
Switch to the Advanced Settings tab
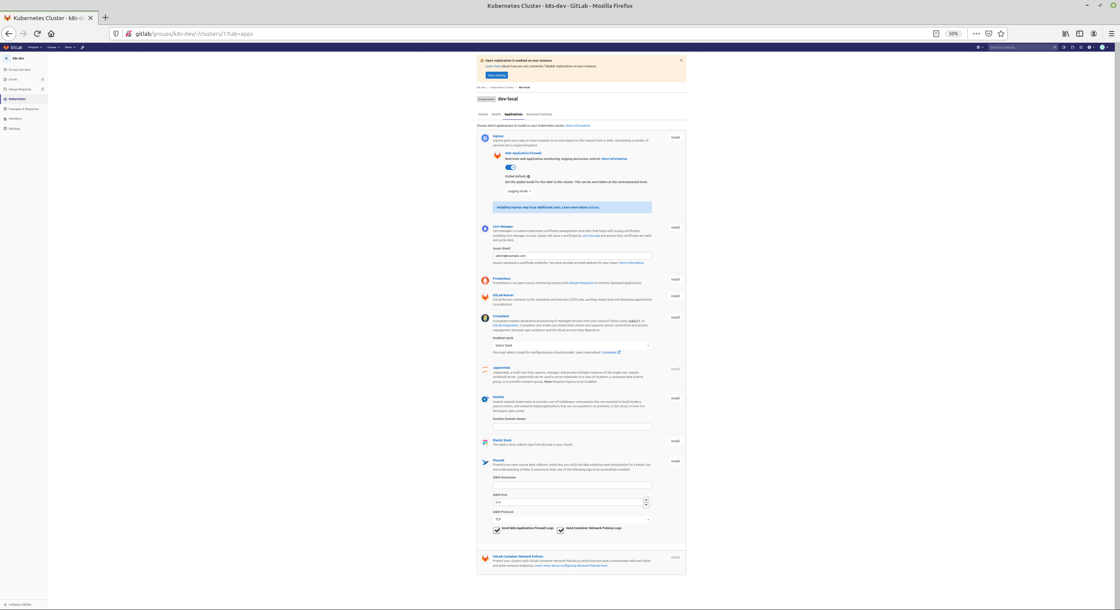[x=539, y=114]
